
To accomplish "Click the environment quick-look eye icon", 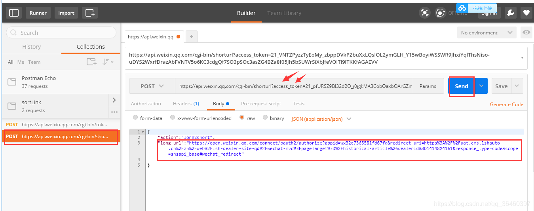I will pos(526,32).
